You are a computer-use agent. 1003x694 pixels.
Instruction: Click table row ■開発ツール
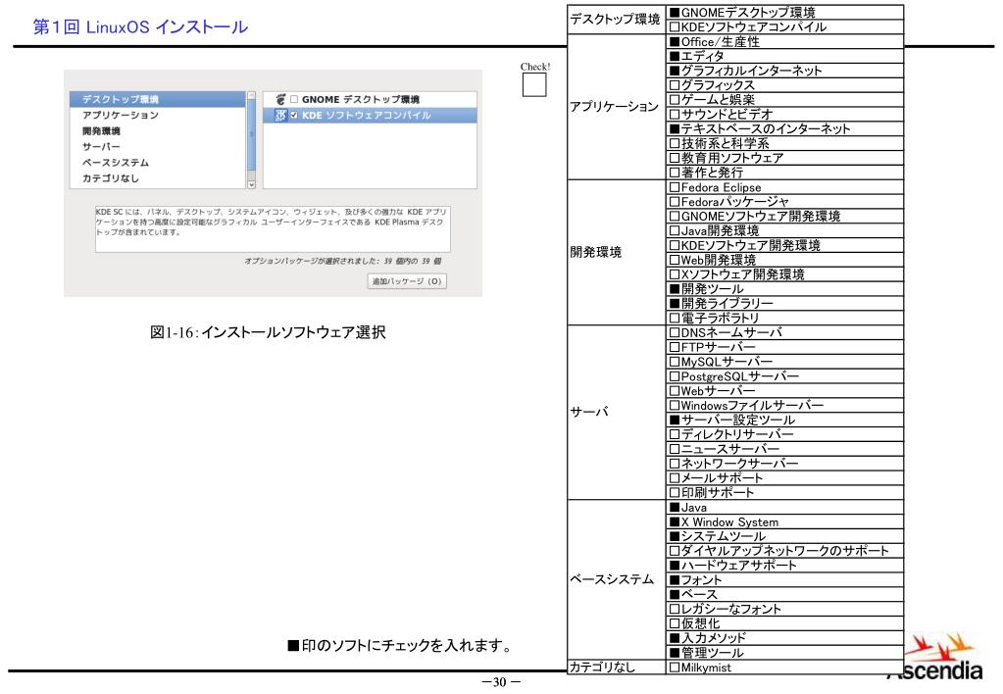coord(785,289)
